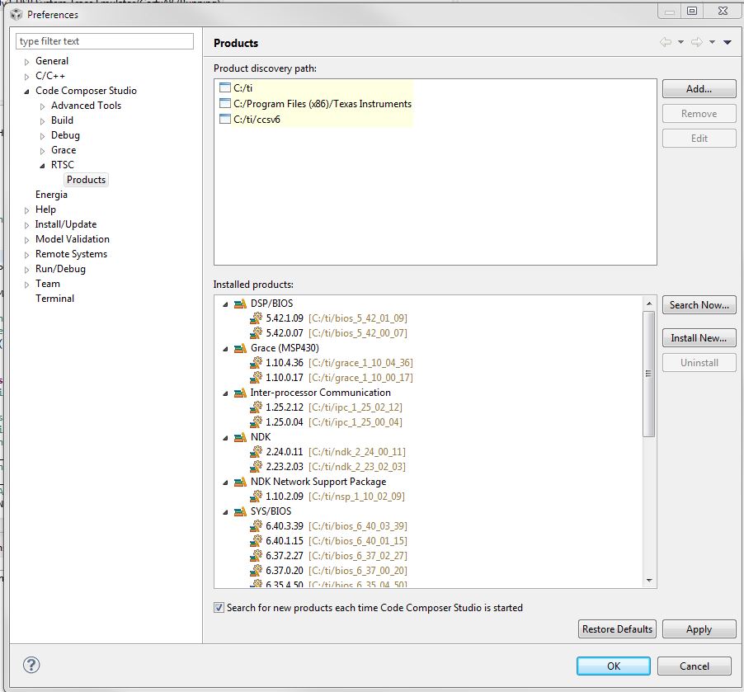Image resolution: width=744 pixels, height=692 pixels.
Task: Click the gear icon beside NDK 2.24.0.11
Action: [255, 451]
